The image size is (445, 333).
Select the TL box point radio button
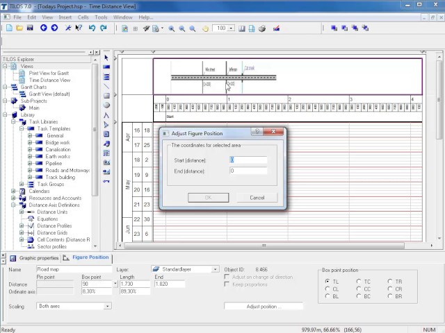pyautogui.click(x=327, y=282)
